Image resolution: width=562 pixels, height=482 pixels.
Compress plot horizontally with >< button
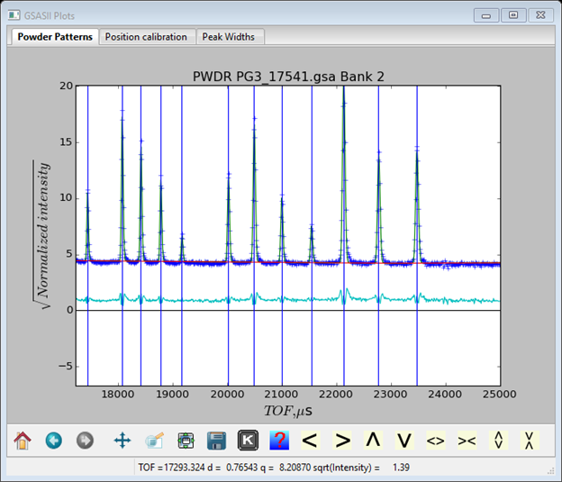[x=467, y=441]
